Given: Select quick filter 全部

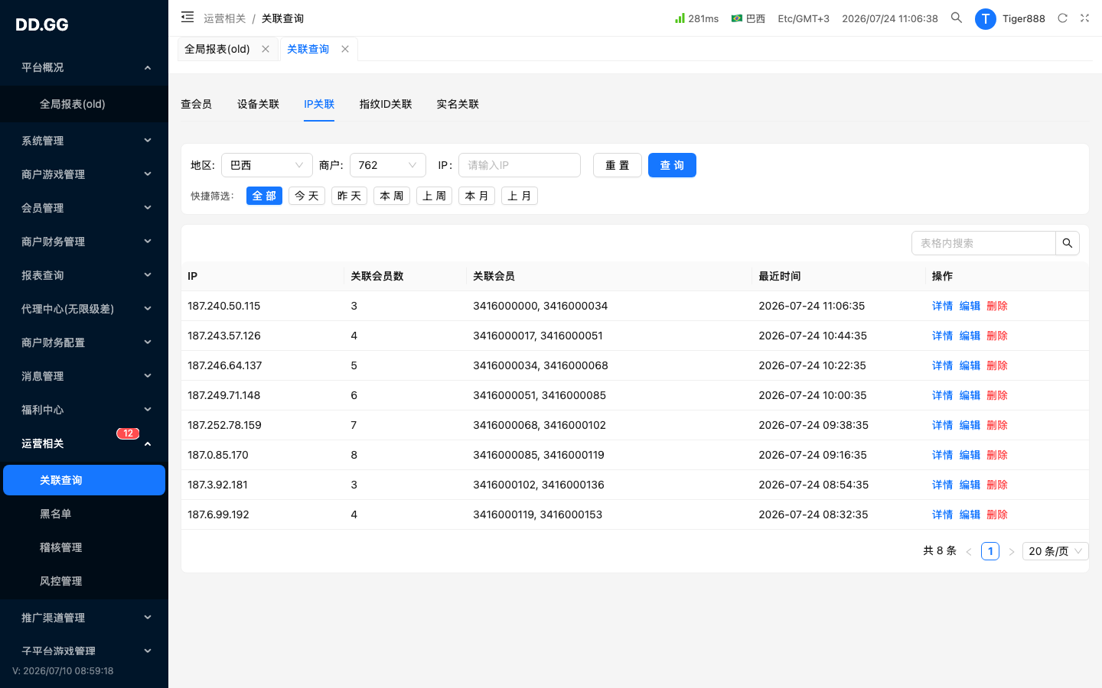Looking at the screenshot, I should click(264, 196).
